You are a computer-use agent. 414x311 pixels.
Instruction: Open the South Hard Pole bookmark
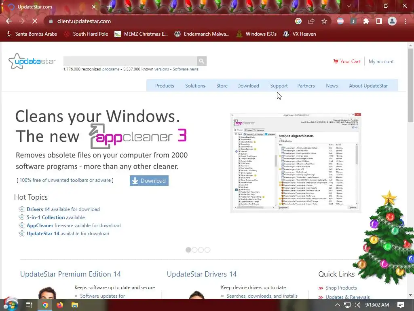[86, 34]
